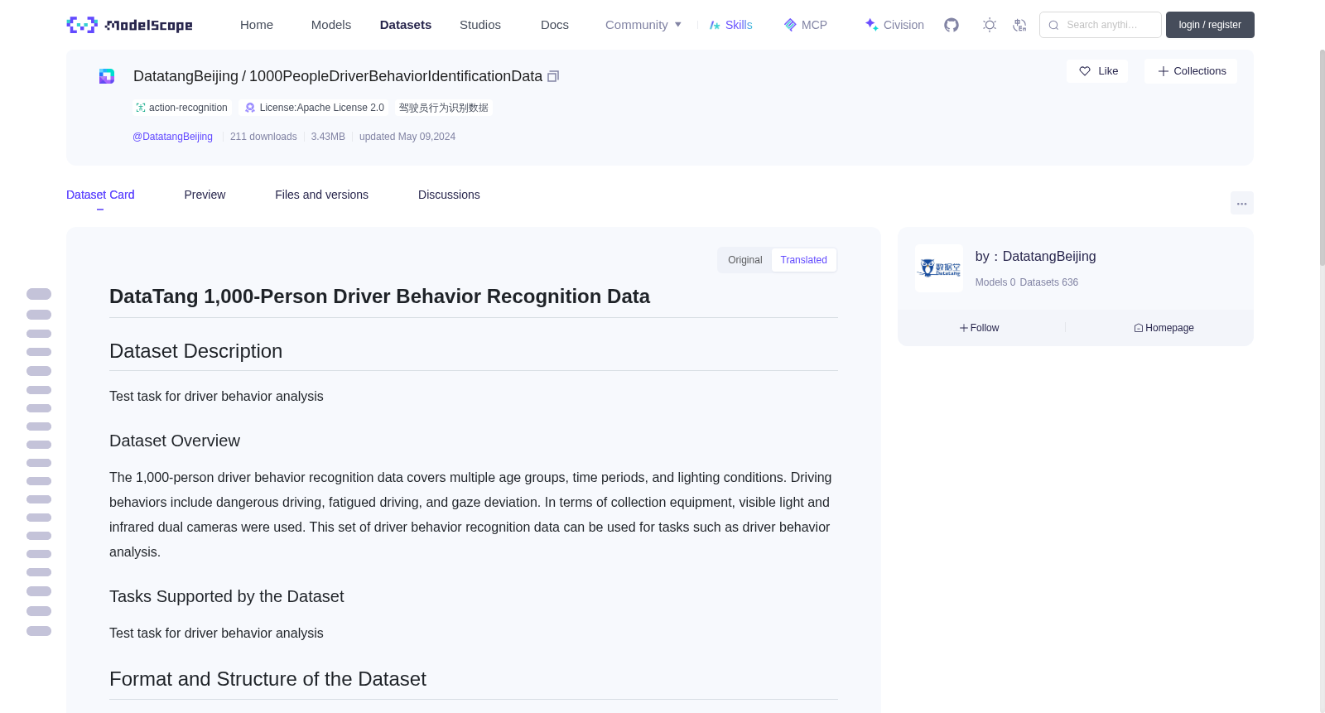Click the 驾驶员行为识别数据 tag

(444, 108)
